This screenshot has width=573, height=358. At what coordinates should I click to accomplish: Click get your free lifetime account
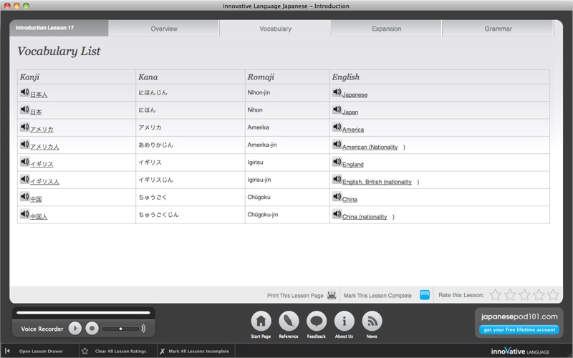pos(519,329)
